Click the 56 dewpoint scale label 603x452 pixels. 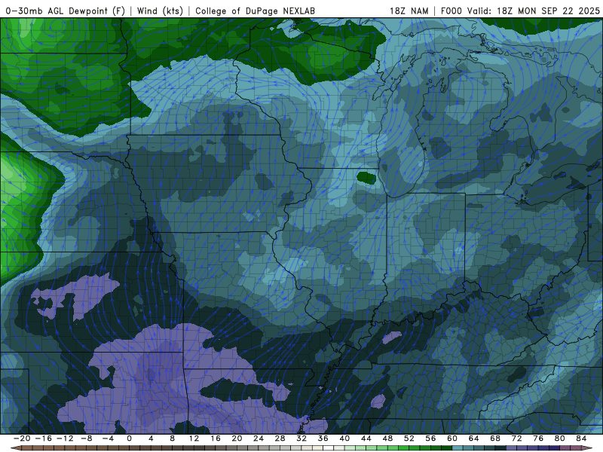click(x=430, y=438)
